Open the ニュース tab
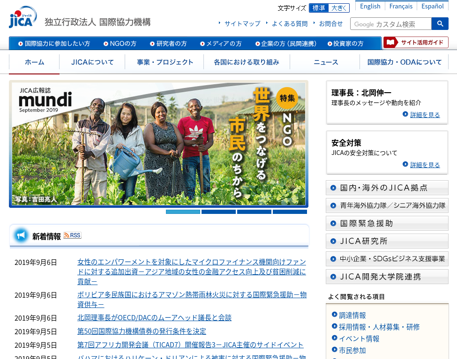This screenshot has width=457, height=359. coord(325,62)
